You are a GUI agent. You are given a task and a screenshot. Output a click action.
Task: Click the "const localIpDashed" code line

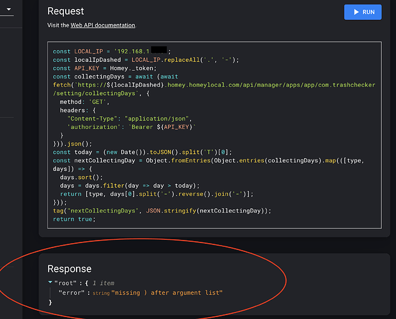pyautogui.click(x=146, y=60)
